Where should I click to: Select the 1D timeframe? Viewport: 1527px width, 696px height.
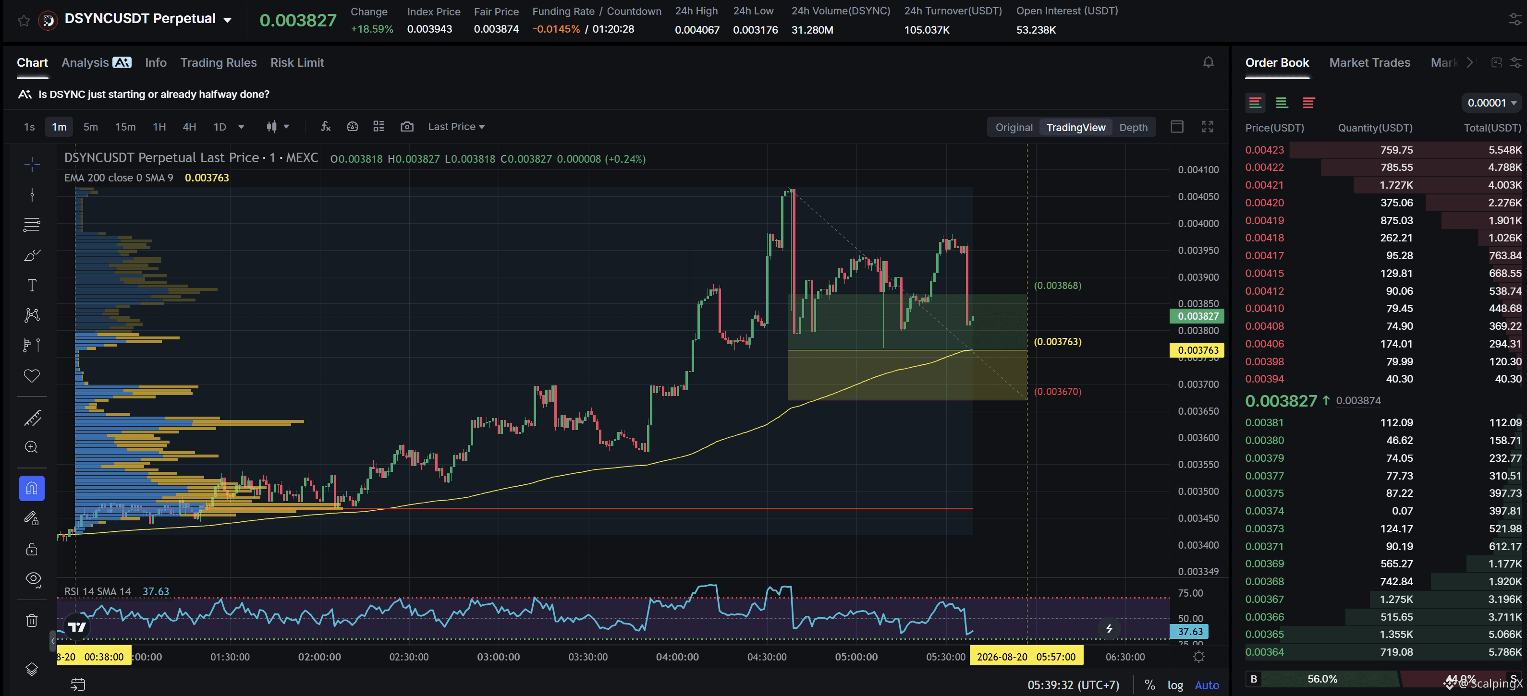[220, 127]
